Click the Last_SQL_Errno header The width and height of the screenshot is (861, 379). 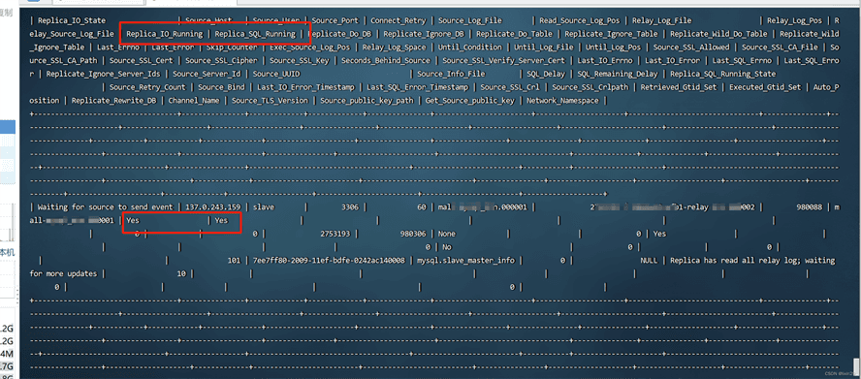tap(742, 60)
